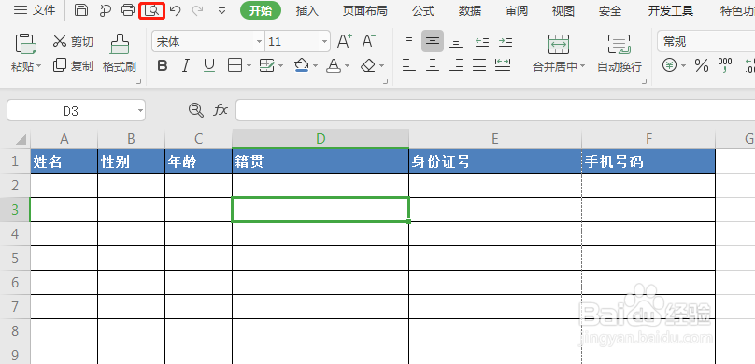The height and width of the screenshot is (364, 755).
Task: Expand the font color dropdown arrow
Action: (348, 66)
